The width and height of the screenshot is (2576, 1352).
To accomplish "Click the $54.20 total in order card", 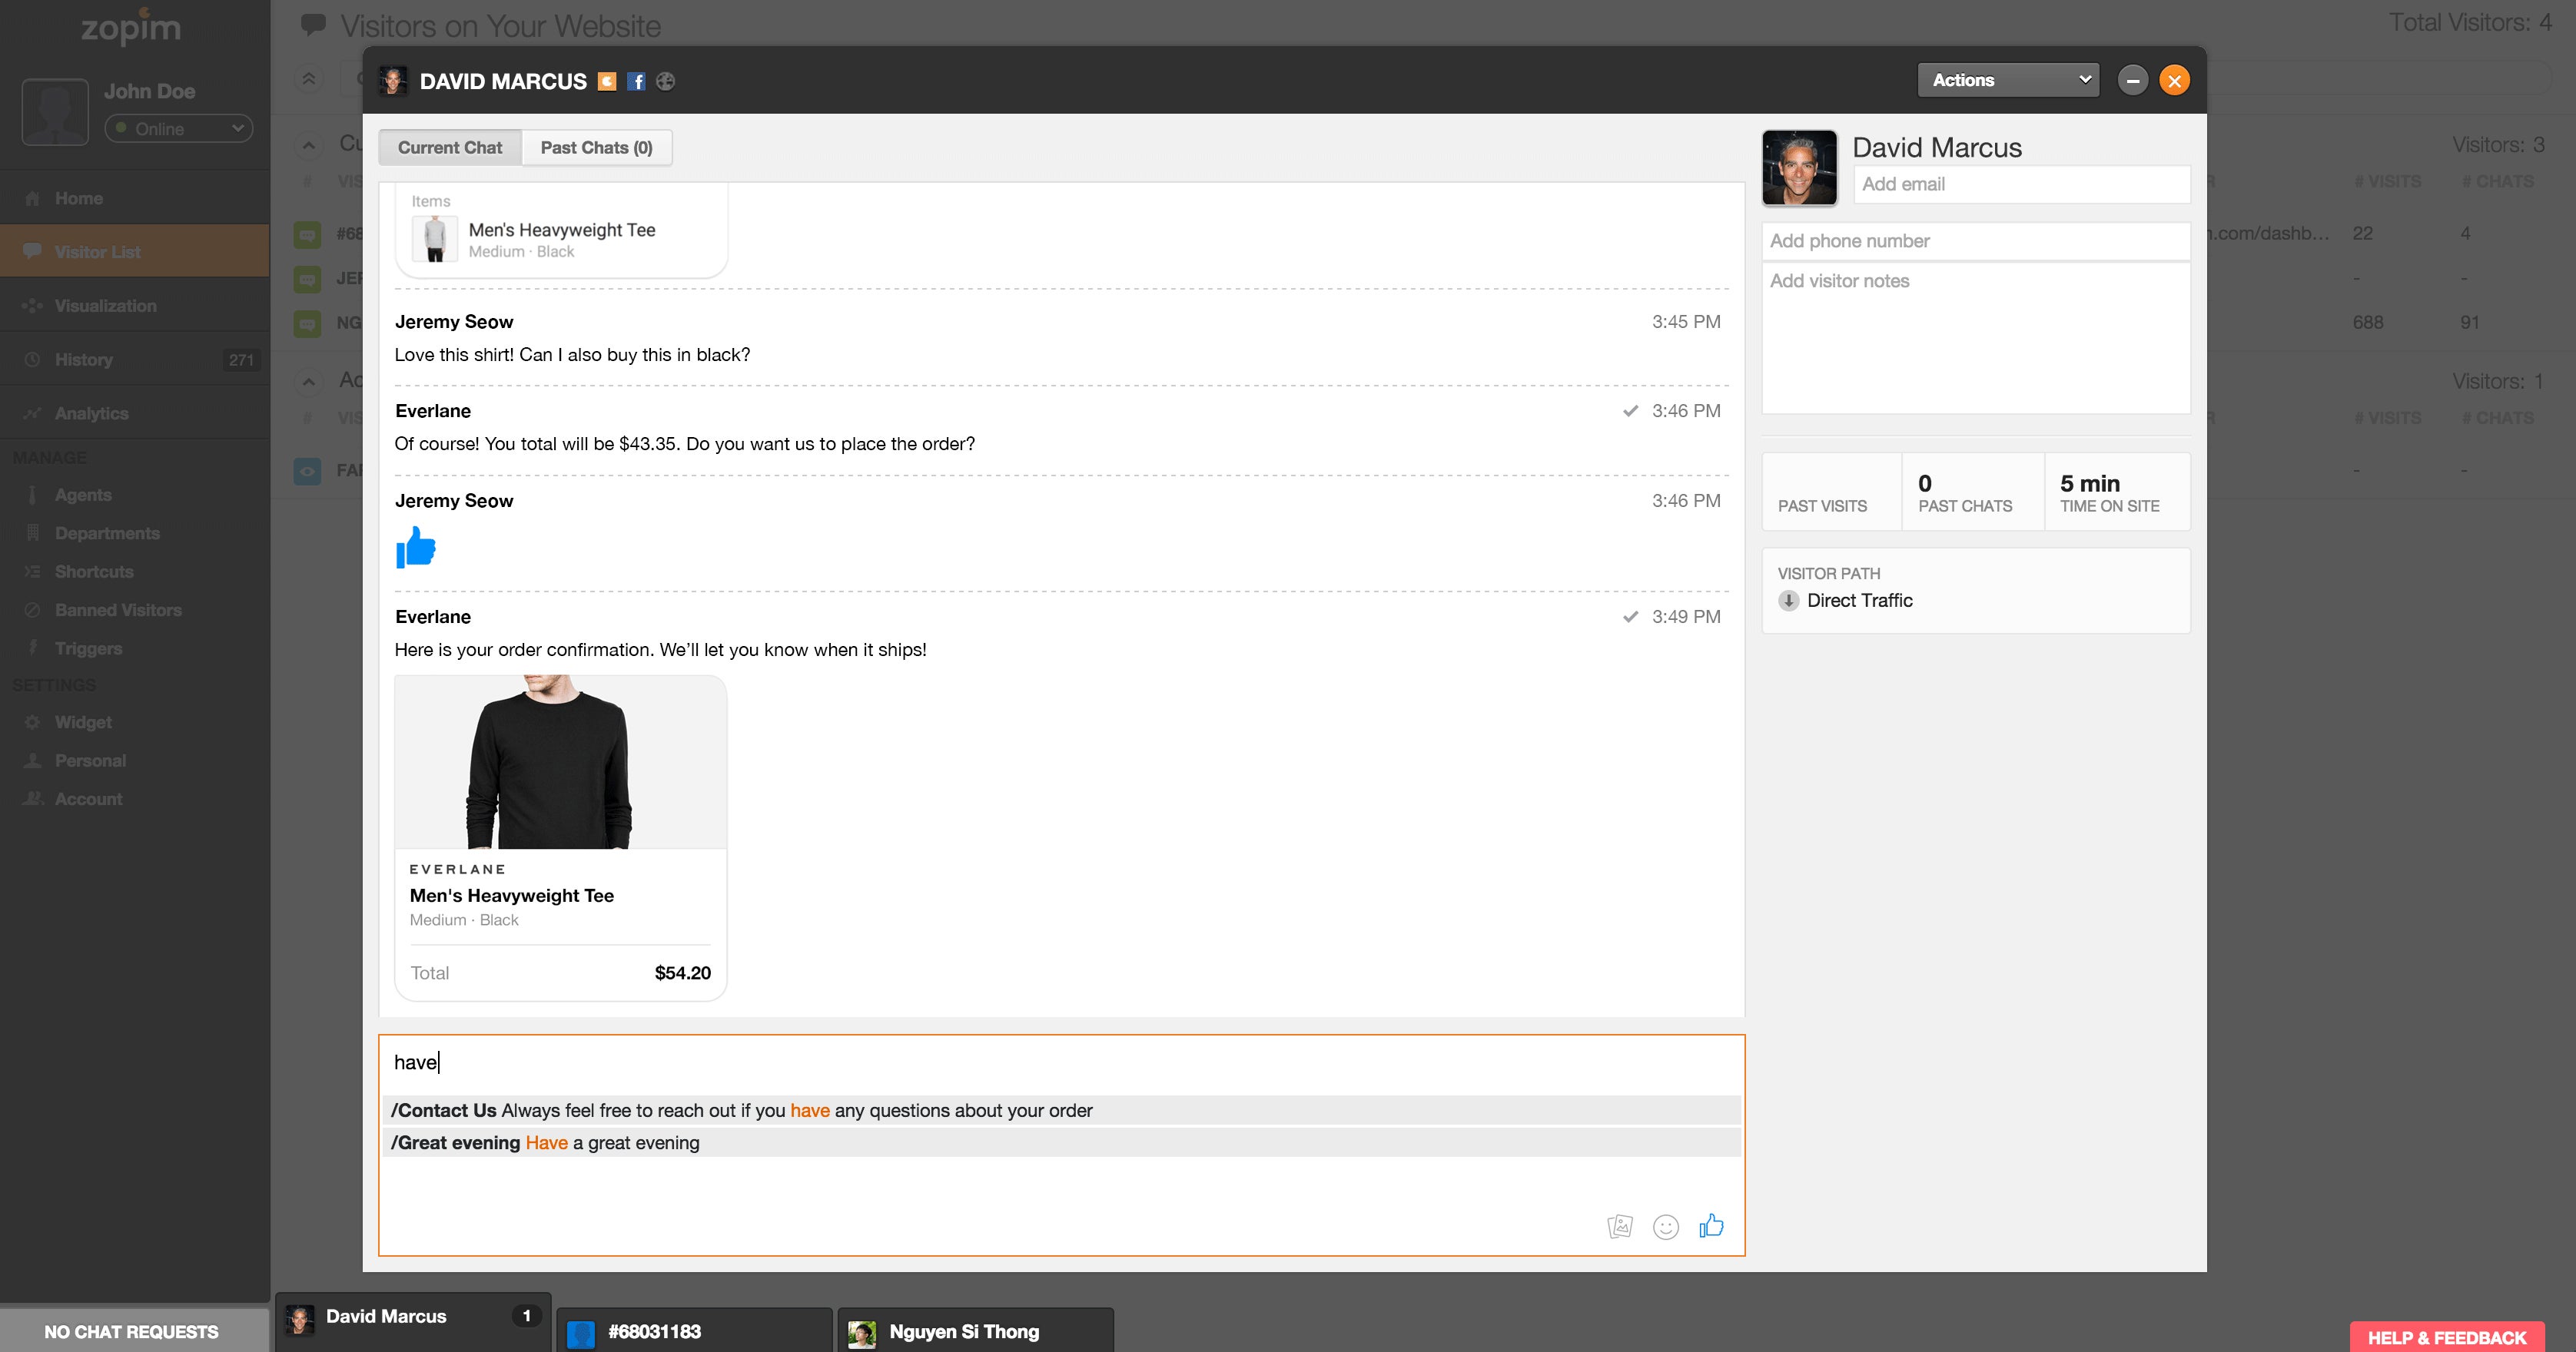I will [x=682, y=973].
